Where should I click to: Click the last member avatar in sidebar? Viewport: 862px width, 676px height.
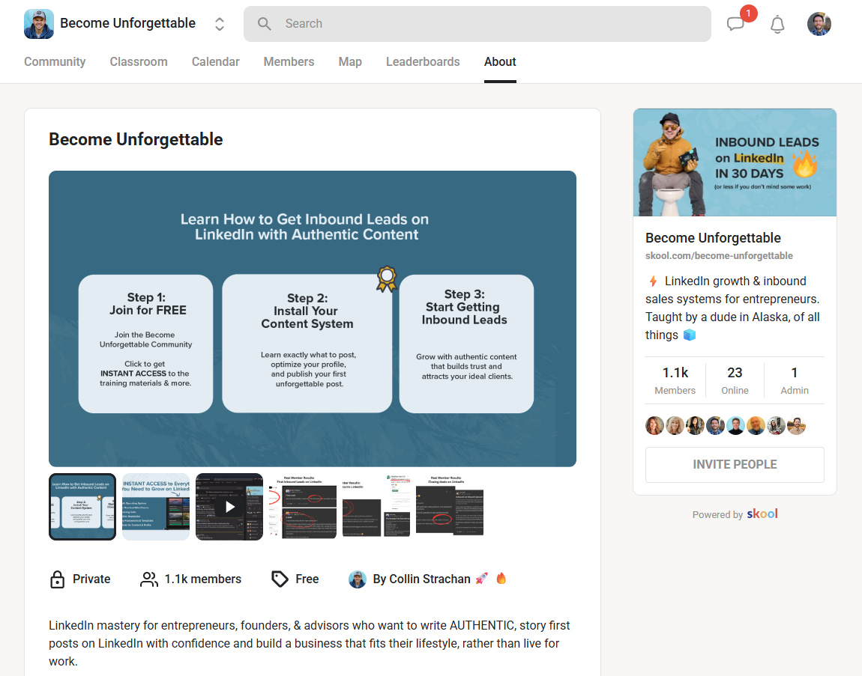click(x=796, y=426)
